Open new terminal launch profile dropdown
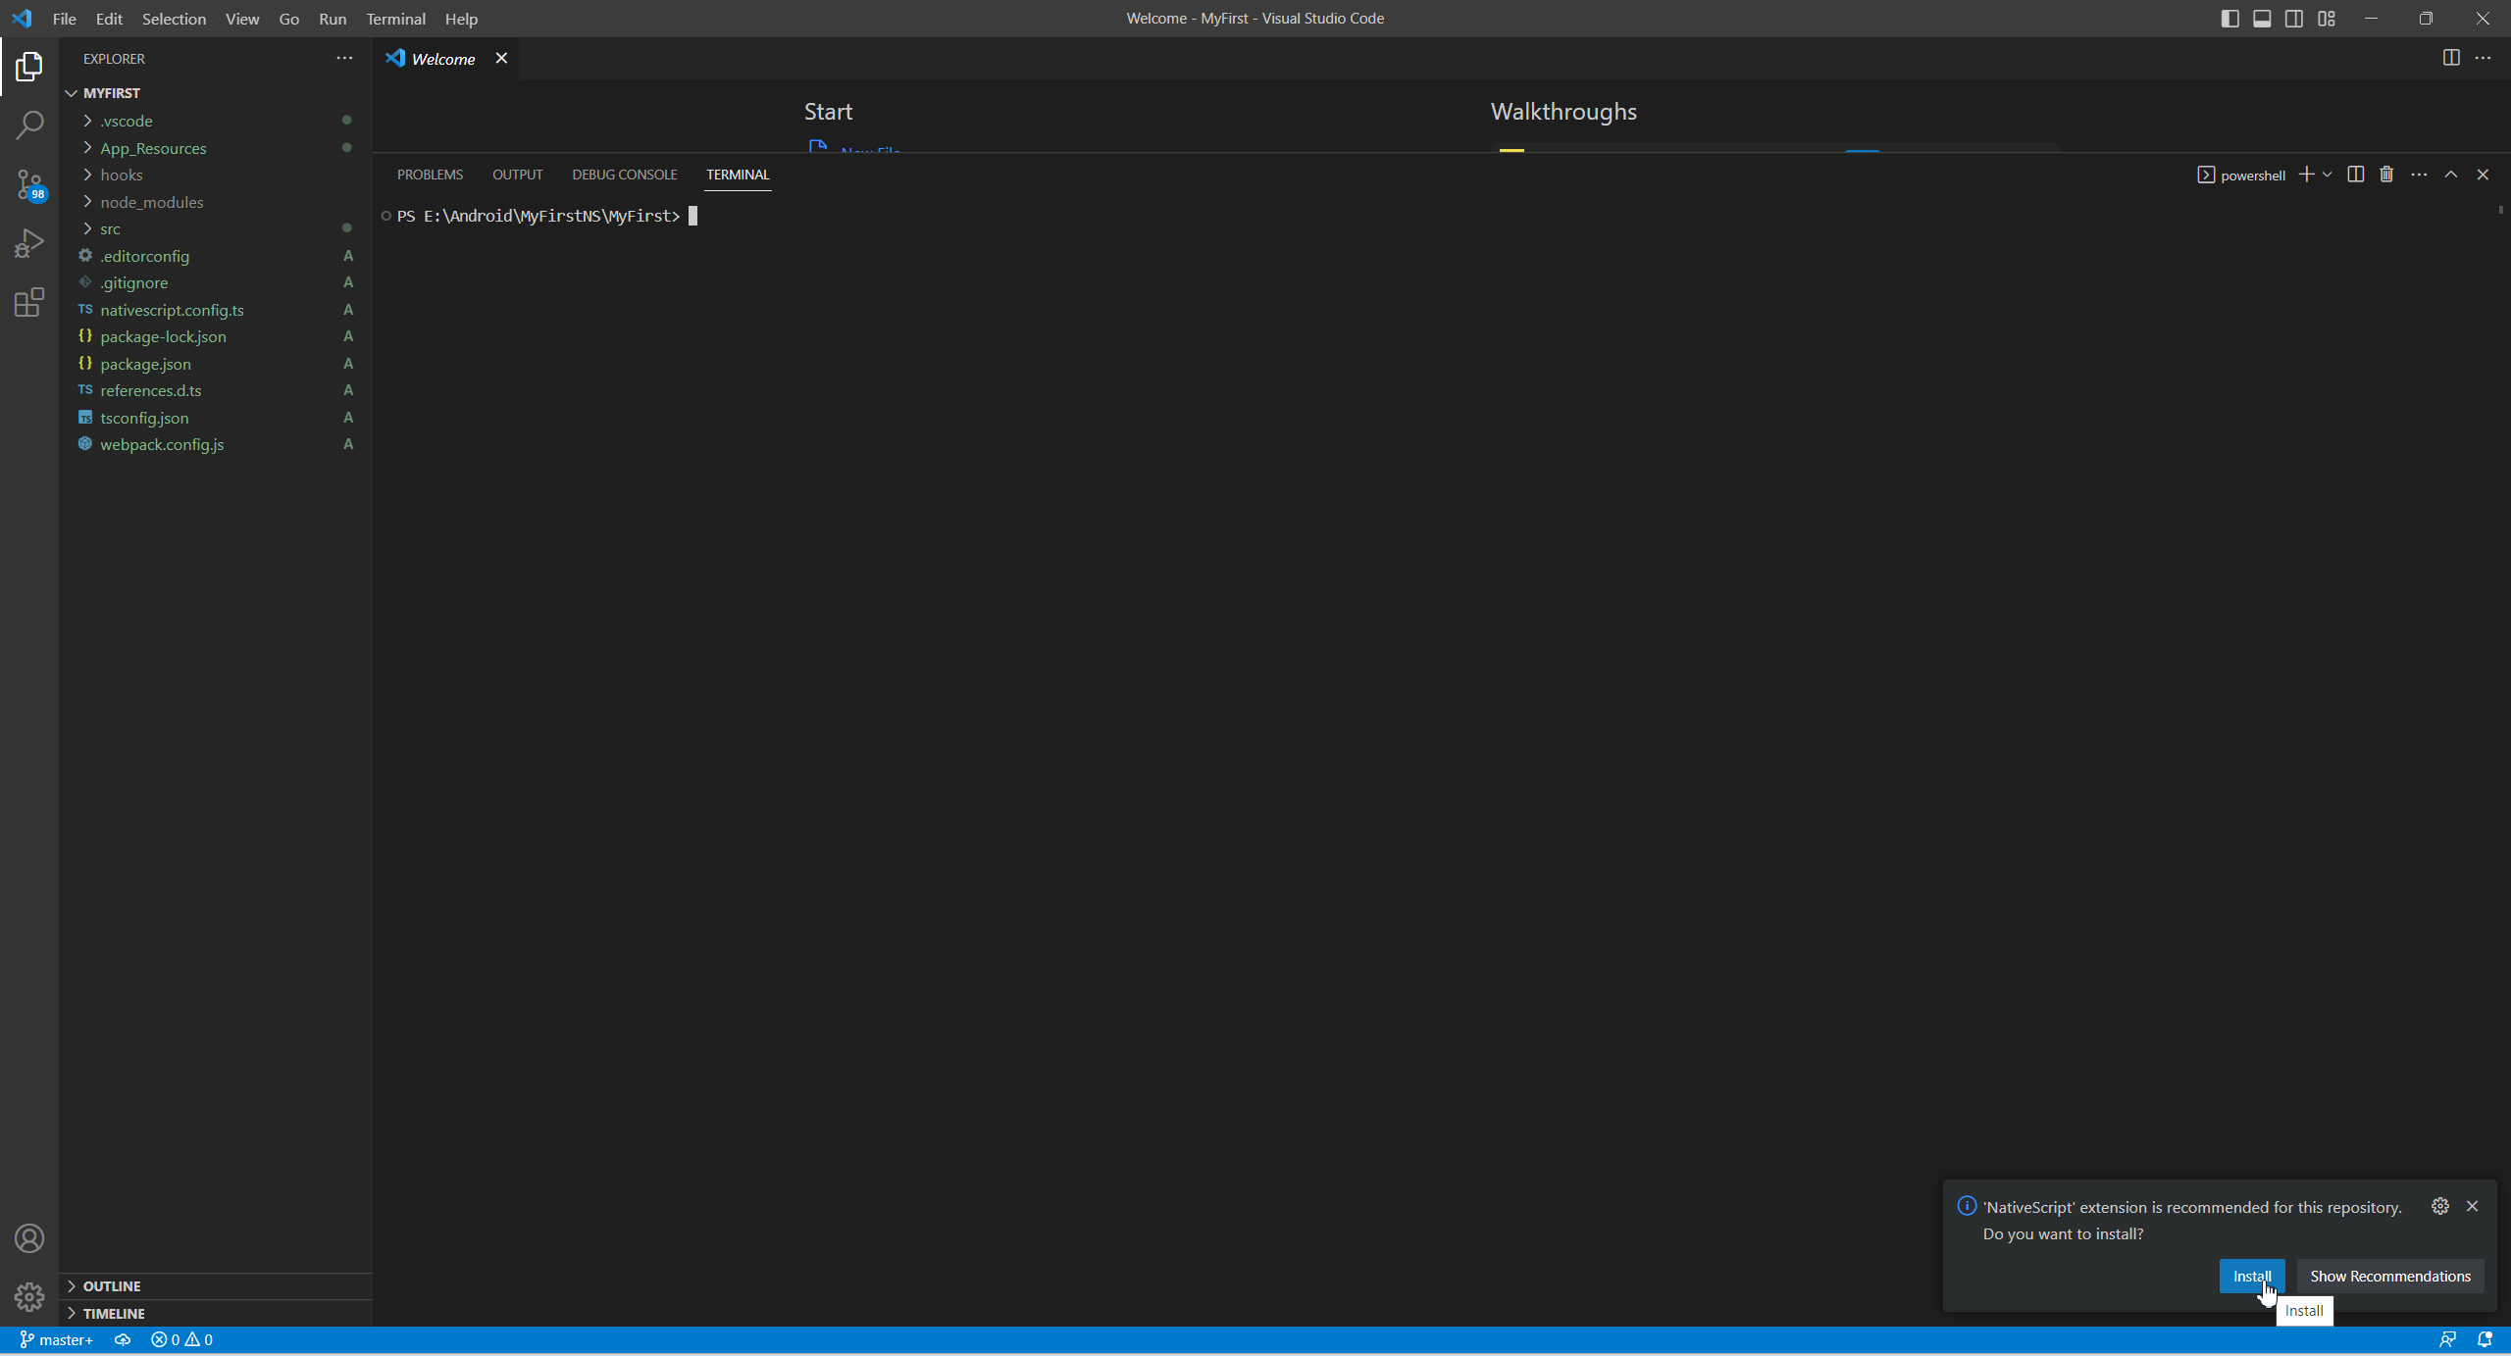This screenshot has height=1356, width=2511. tap(2328, 175)
